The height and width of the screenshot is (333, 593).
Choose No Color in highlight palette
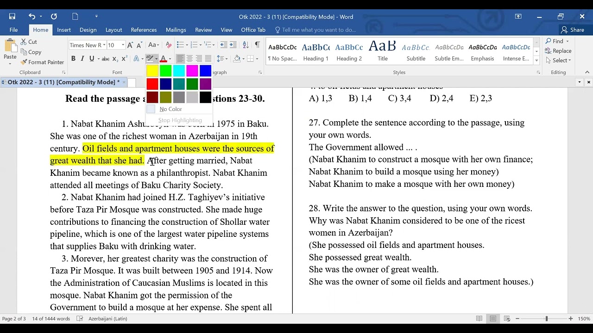click(x=178, y=109)
